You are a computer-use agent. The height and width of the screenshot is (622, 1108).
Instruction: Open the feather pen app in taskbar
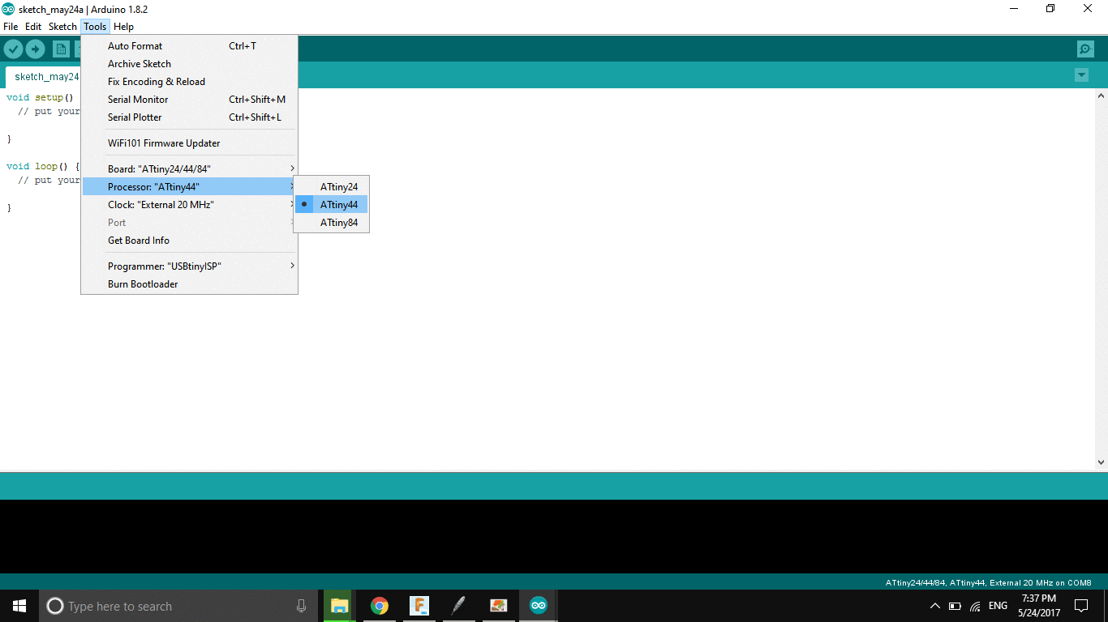click(x=458, y=606)
